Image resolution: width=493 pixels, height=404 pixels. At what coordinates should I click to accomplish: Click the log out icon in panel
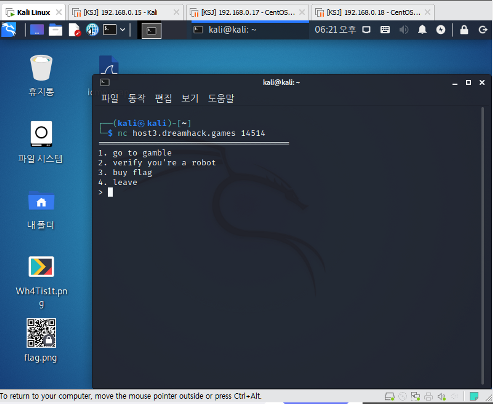tap(483, 30)
